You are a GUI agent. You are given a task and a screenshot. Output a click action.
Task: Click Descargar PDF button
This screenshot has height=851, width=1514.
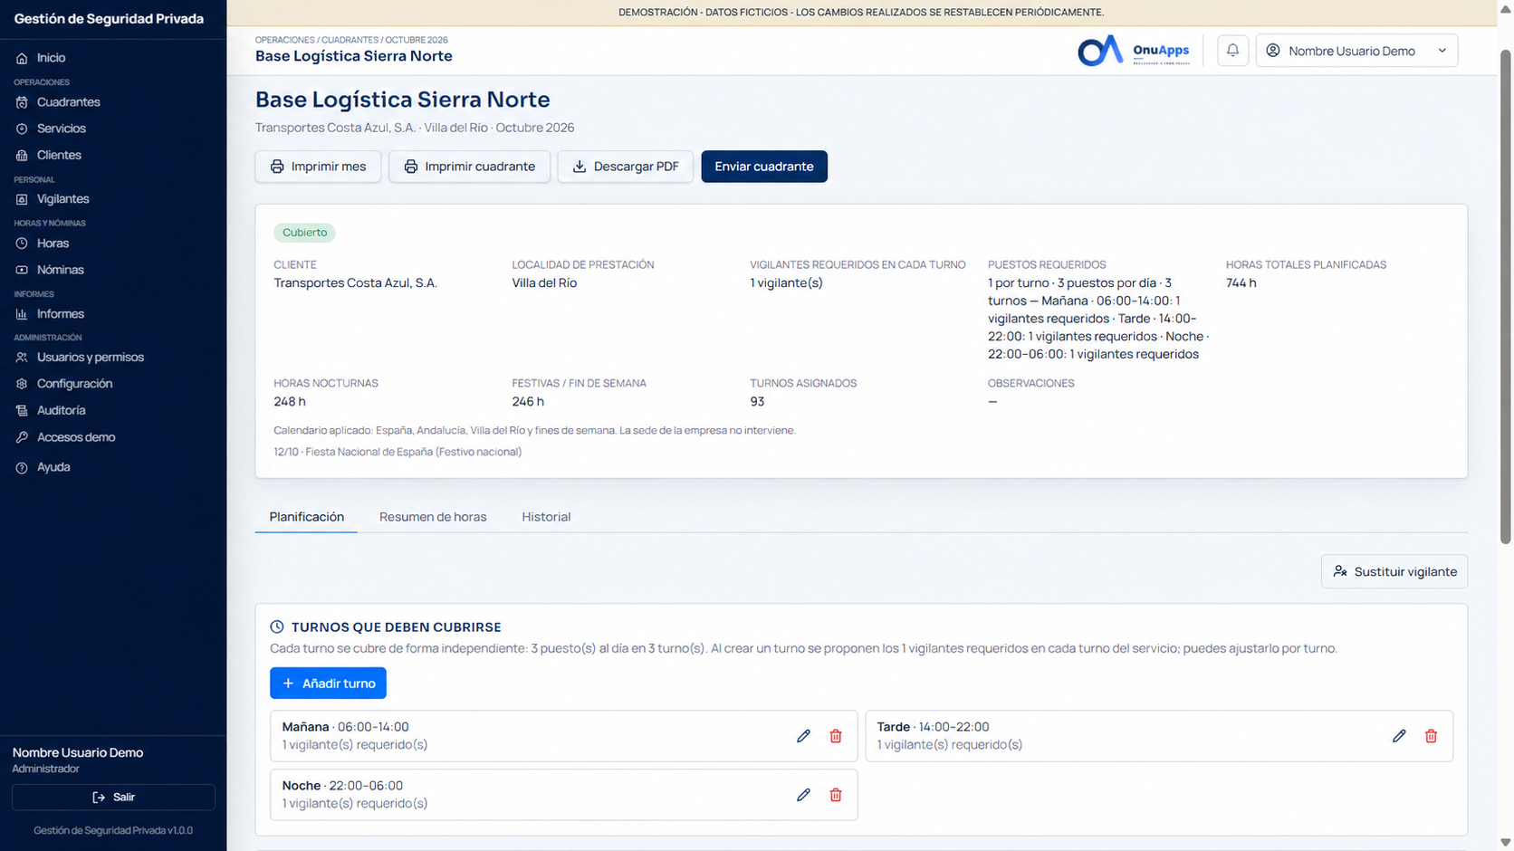point(625,167)
